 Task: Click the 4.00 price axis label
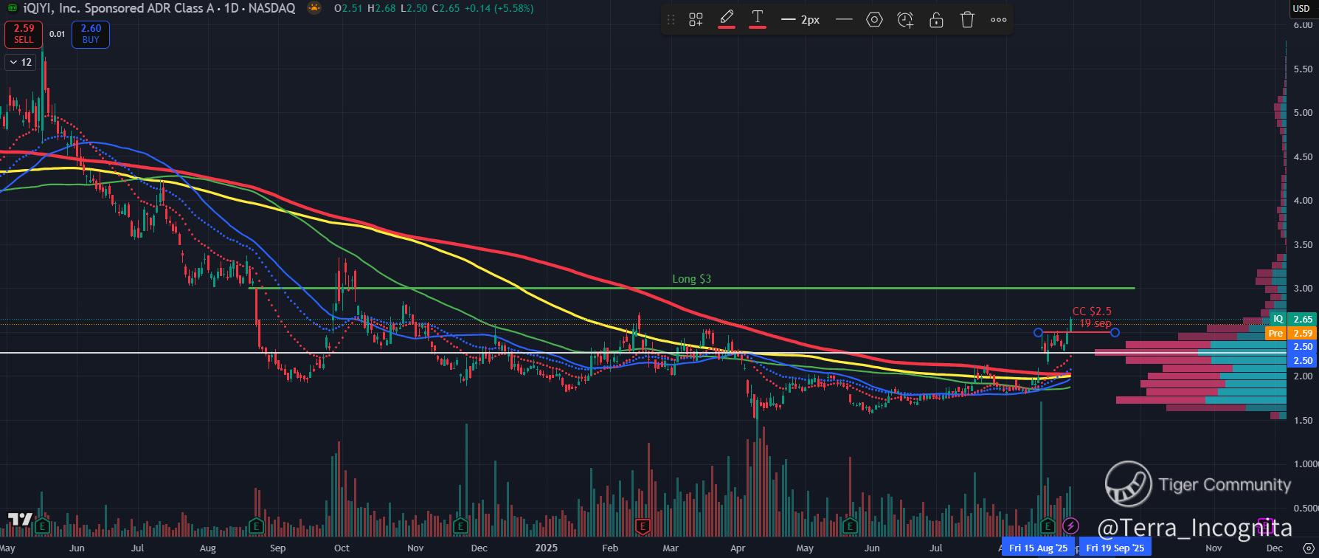click(x=1303, y=201)
